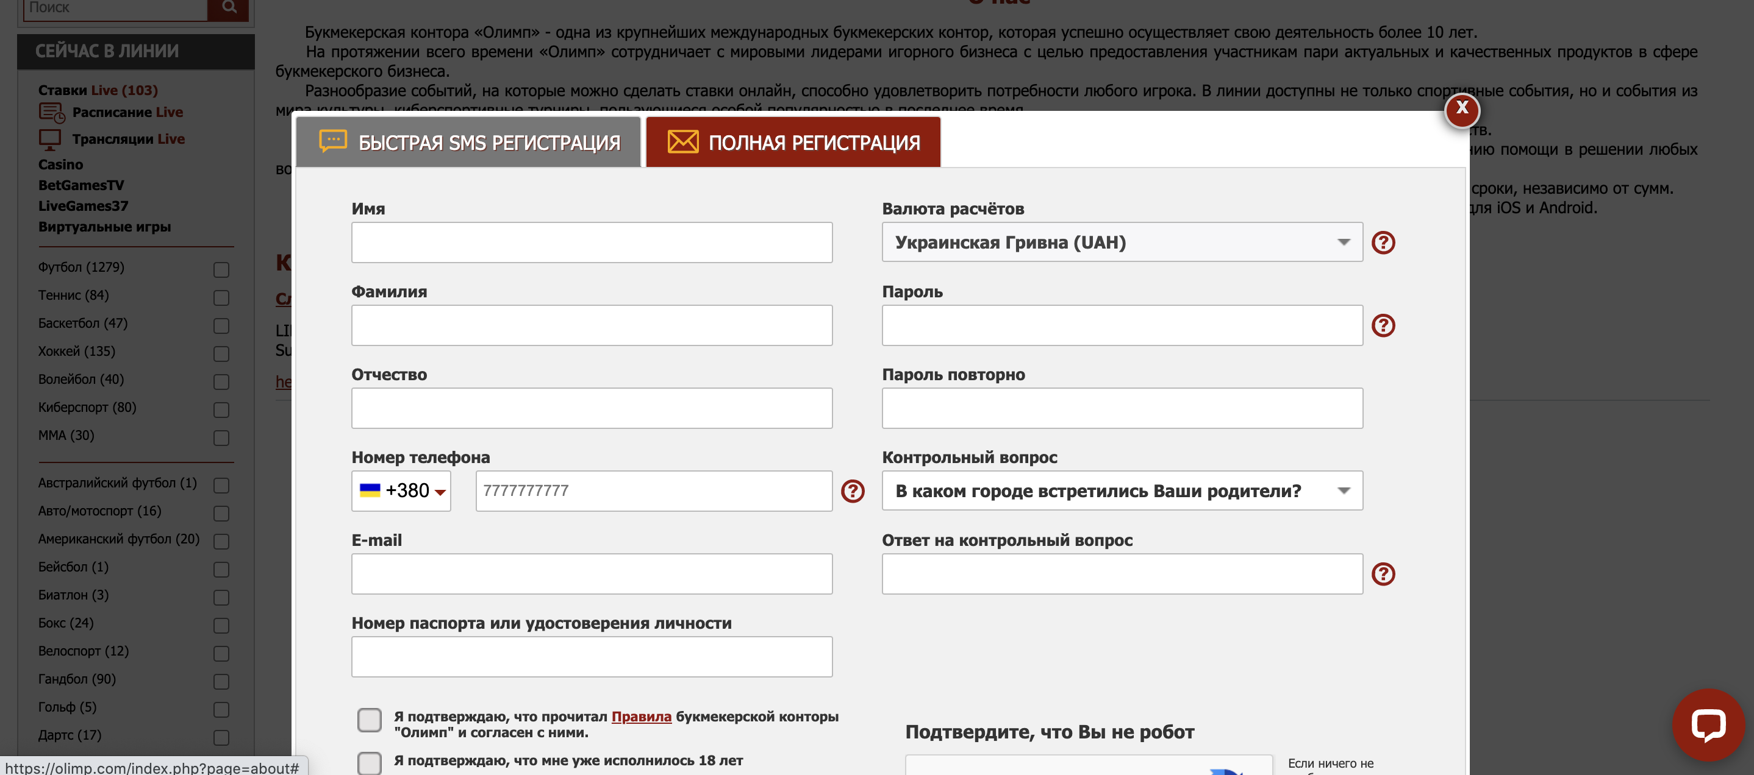Click the Пароль повторно field
Viewport: 1754px width, 775px height.
1122,408
